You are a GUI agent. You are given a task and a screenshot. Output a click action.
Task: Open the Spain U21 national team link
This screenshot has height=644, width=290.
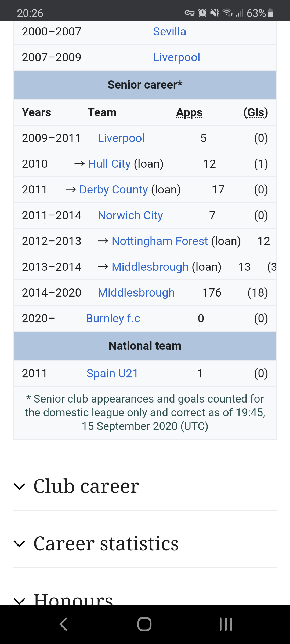tap(112, 373)
